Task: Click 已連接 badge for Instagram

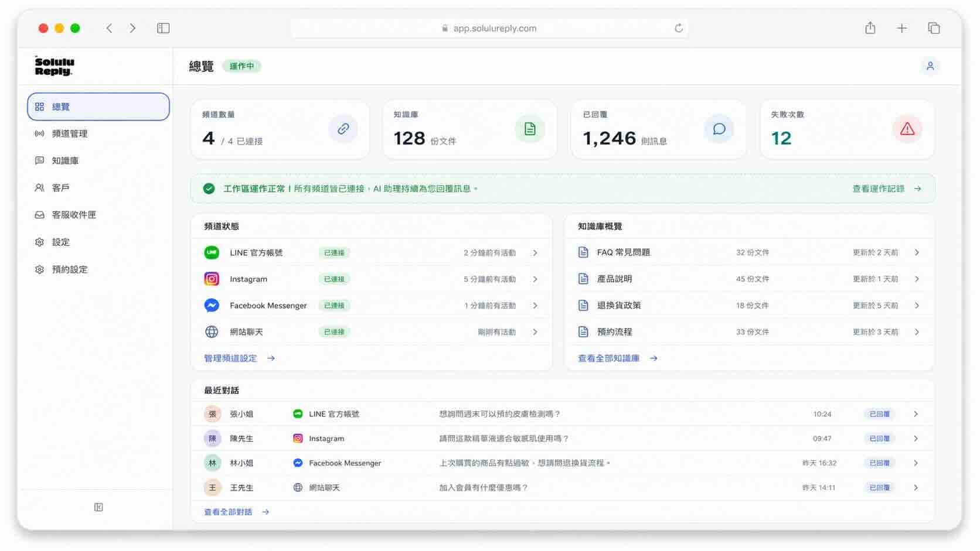Action: point(334,279)
